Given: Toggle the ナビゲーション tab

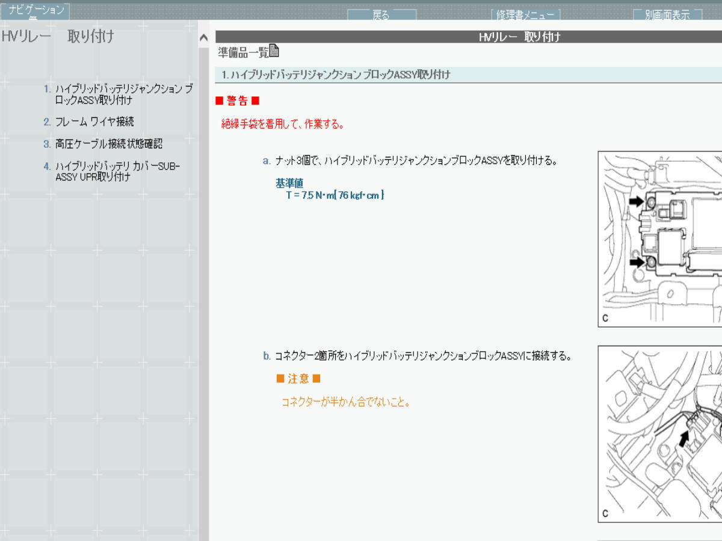Looking at the screenshot, I should click(35, 10).
